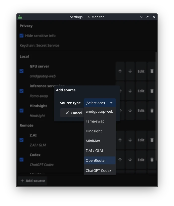Choose llama-swap source type option
This screenshot has height=206, width=174.
pos(100,121)
